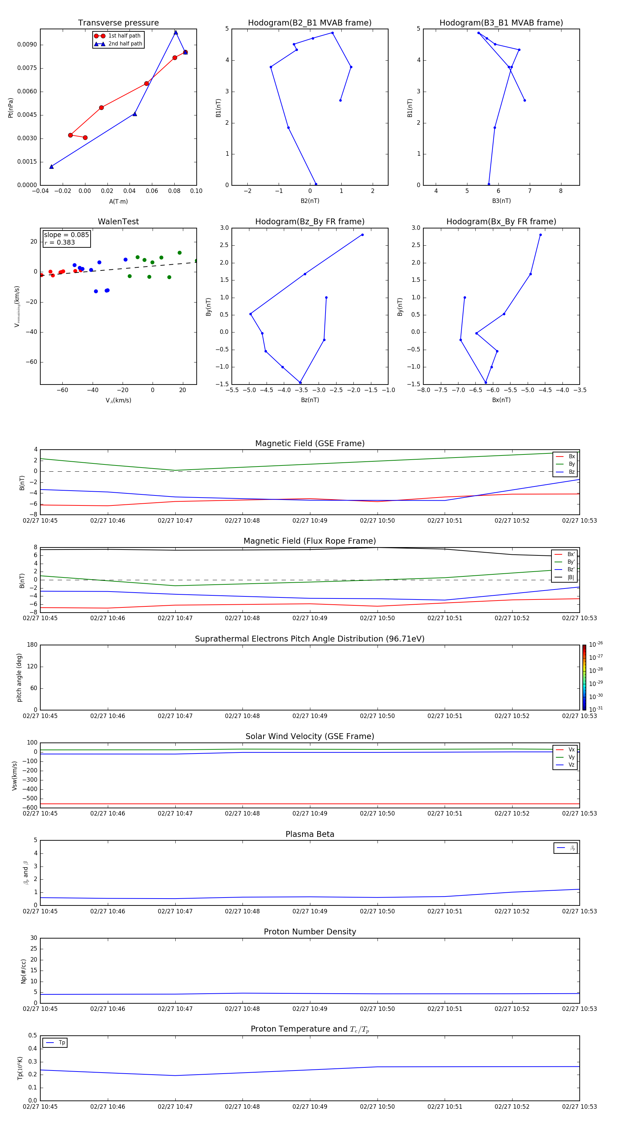
Task: Click the 'A(T·m)' x-axis label
Action: click(118, 201)
